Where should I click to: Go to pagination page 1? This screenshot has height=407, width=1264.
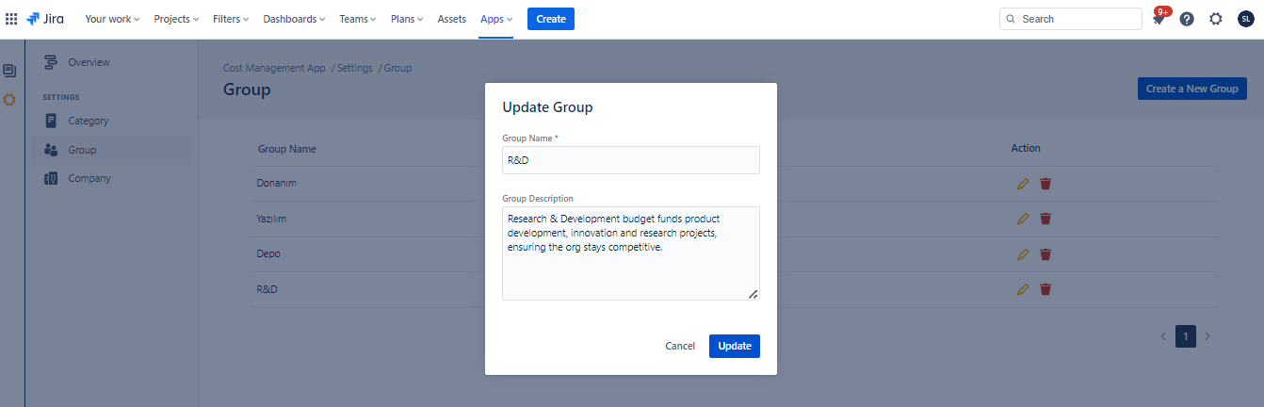tap(1186, 336)
